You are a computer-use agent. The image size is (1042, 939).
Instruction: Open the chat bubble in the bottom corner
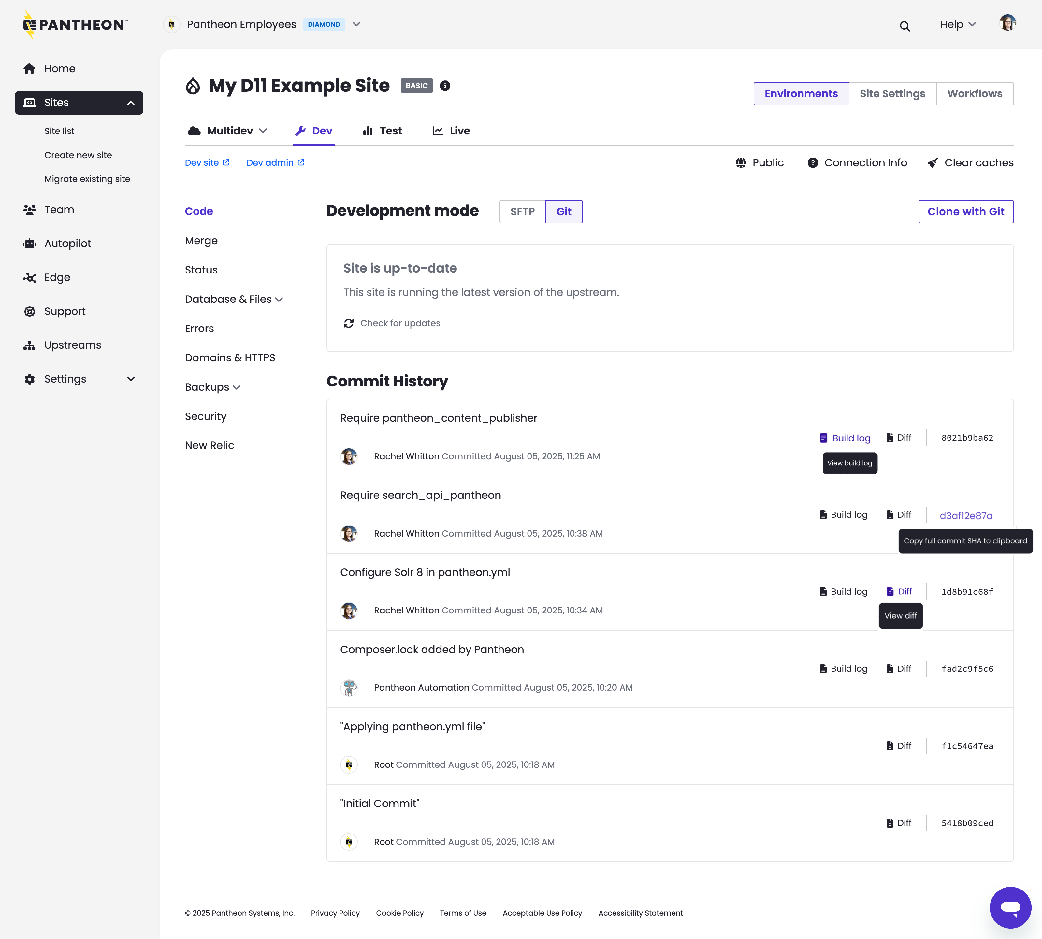[x=1010, y=907]
